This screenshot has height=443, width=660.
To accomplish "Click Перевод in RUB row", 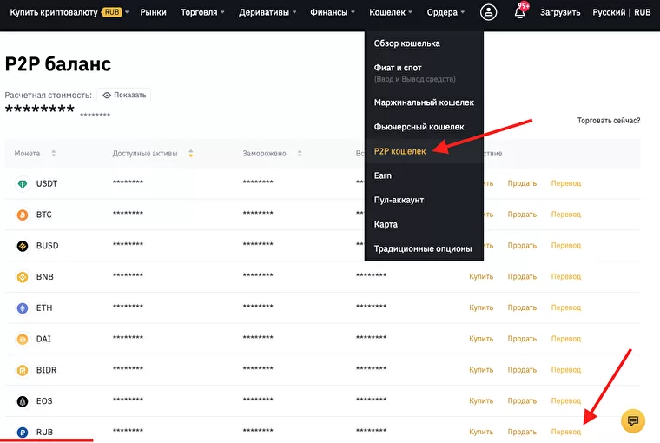I will click(566, 432).
